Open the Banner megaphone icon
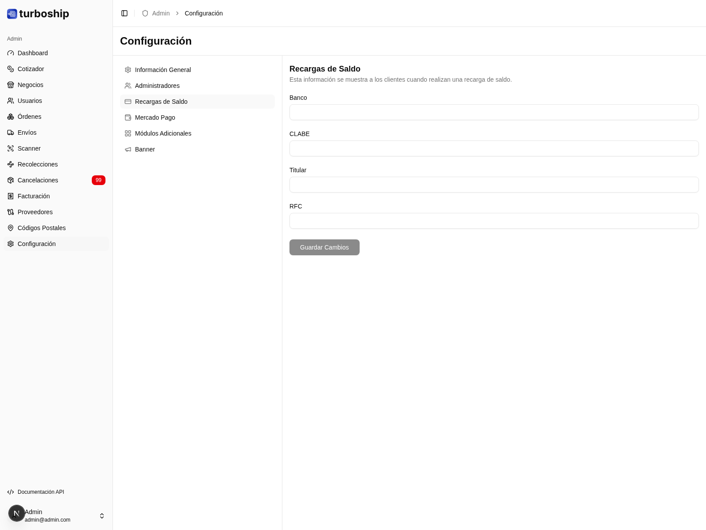 click(128, 149)
